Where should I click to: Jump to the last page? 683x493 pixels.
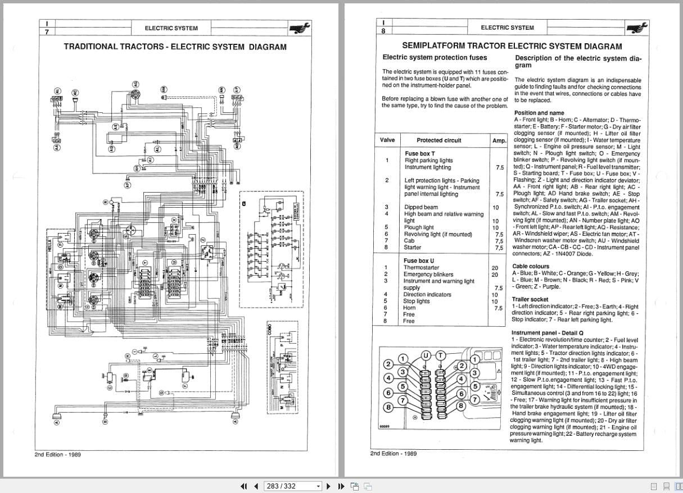(x=341, y=486)
